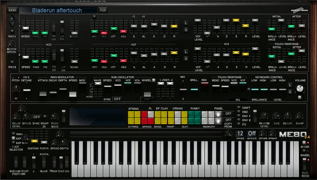Viewport: 317px width, 180px height.
Task: Click the VOLUME knob
Action: [x=299, y=89]
